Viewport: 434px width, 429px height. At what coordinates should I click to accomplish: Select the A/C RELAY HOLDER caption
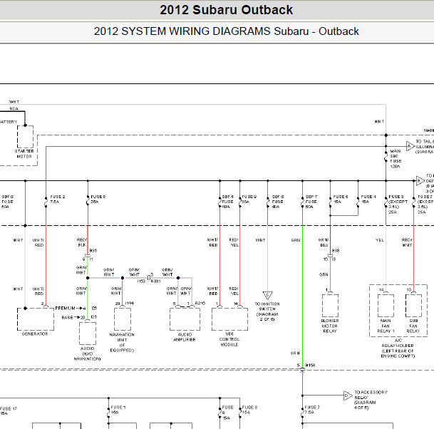pyautogui.click(x=398, y=348)
